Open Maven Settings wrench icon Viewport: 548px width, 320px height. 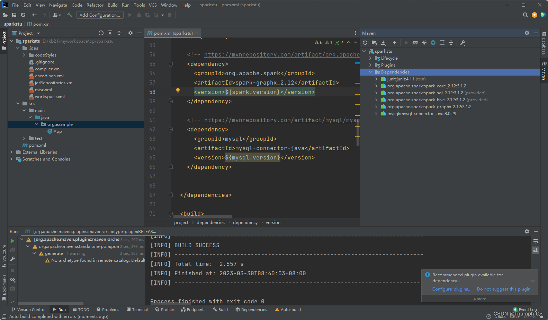[463, 43]
